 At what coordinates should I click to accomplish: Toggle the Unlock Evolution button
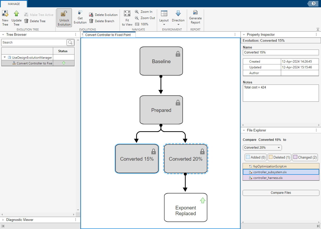(64, 18)
